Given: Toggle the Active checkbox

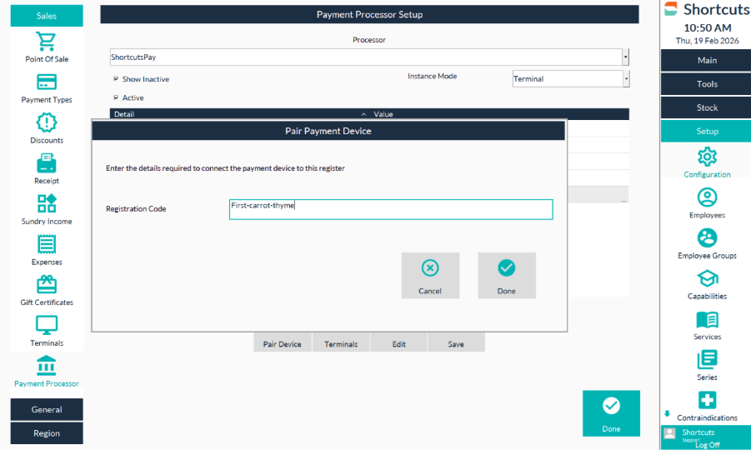Looking at the screenshot, I should coord(116,97).
